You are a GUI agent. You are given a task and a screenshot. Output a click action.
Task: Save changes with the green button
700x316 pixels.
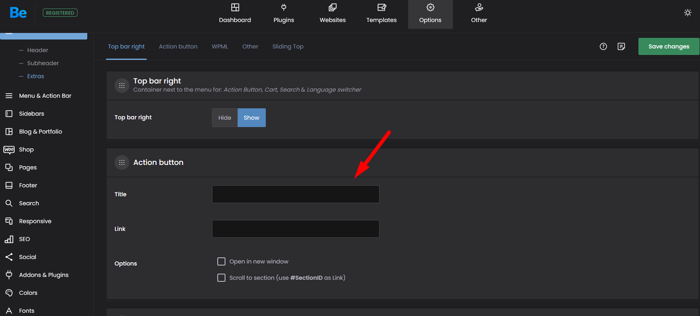click(x=669, y=46)
